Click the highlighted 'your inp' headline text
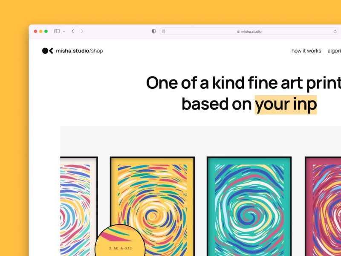341x256 pixels. click(286, 105)
